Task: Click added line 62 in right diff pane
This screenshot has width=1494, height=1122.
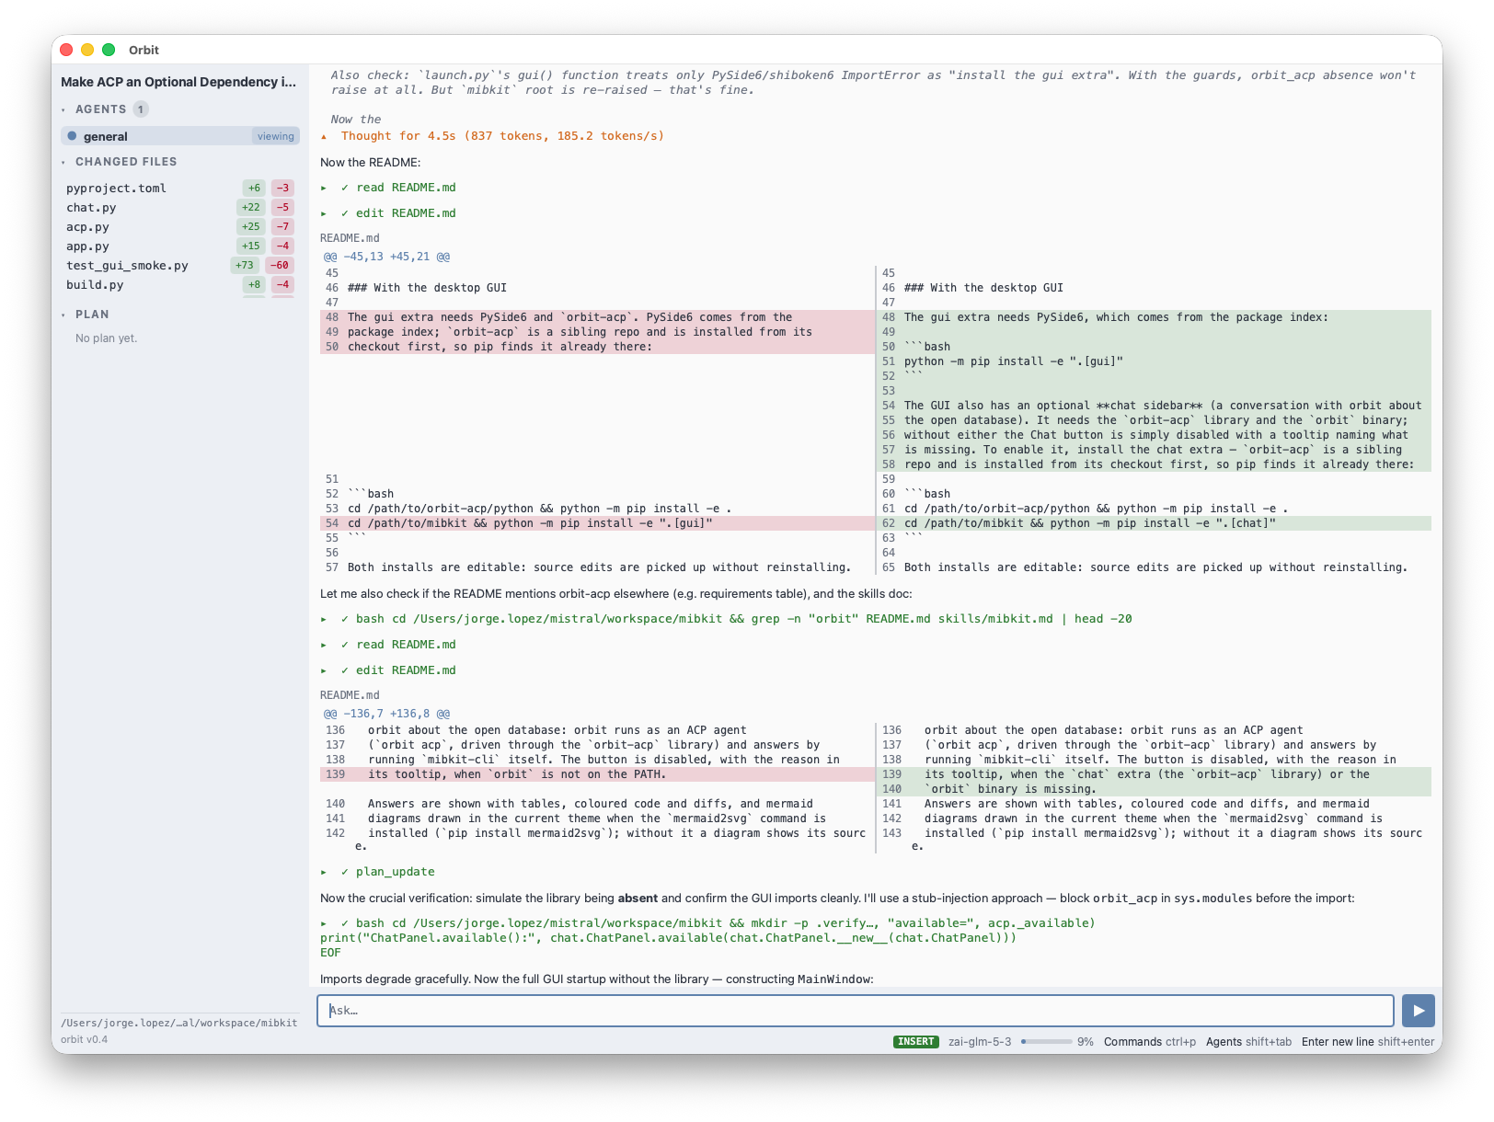Action: coord(1154,523)
